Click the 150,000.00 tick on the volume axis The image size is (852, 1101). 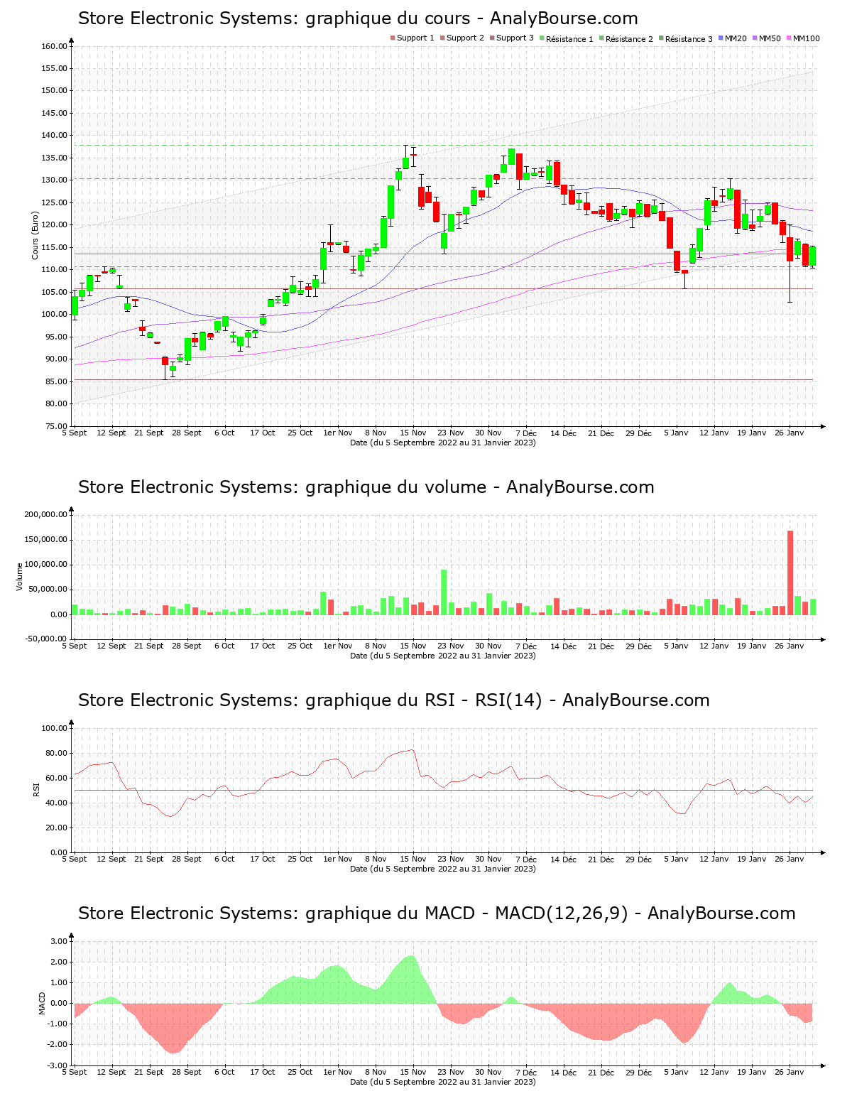45,539
